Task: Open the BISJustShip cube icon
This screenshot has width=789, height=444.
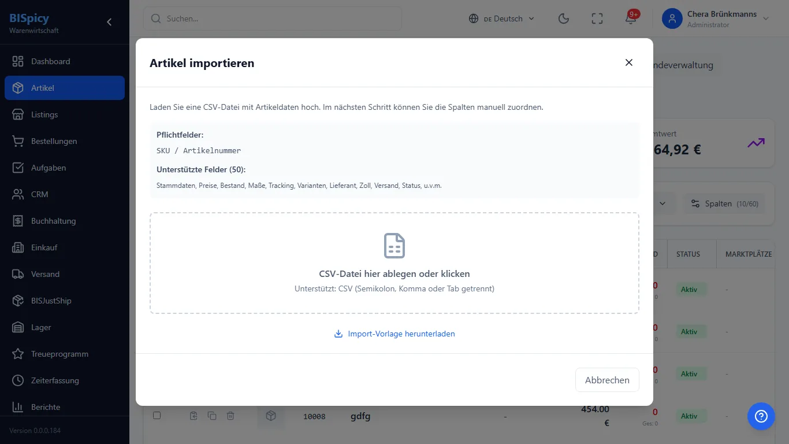Action: point(18,301)
